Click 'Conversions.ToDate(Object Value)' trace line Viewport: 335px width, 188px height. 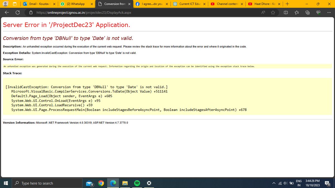pos(89,91)
